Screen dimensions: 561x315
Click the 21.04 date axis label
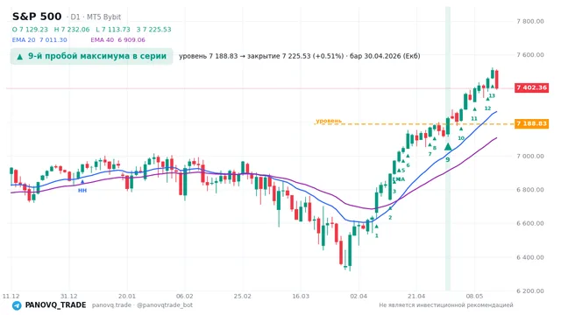tap(416, 296)
